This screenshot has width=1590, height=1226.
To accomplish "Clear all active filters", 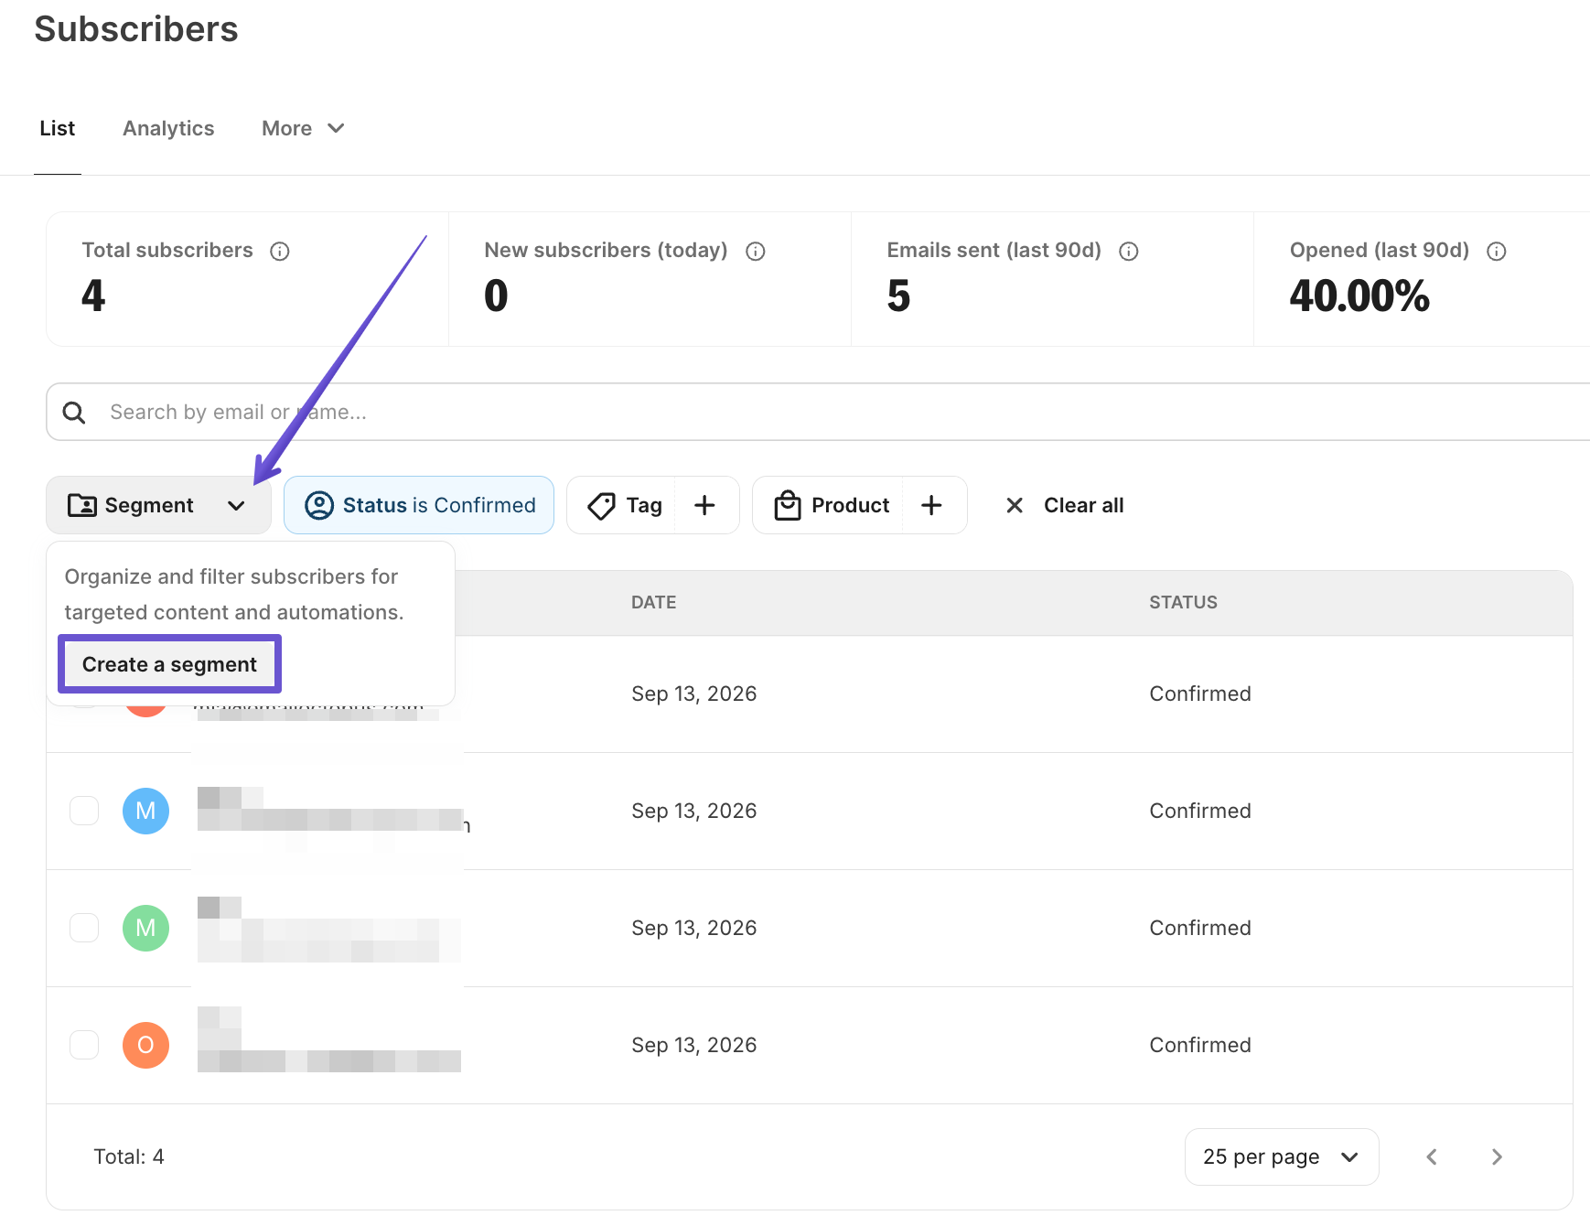I will [1064, 505].
